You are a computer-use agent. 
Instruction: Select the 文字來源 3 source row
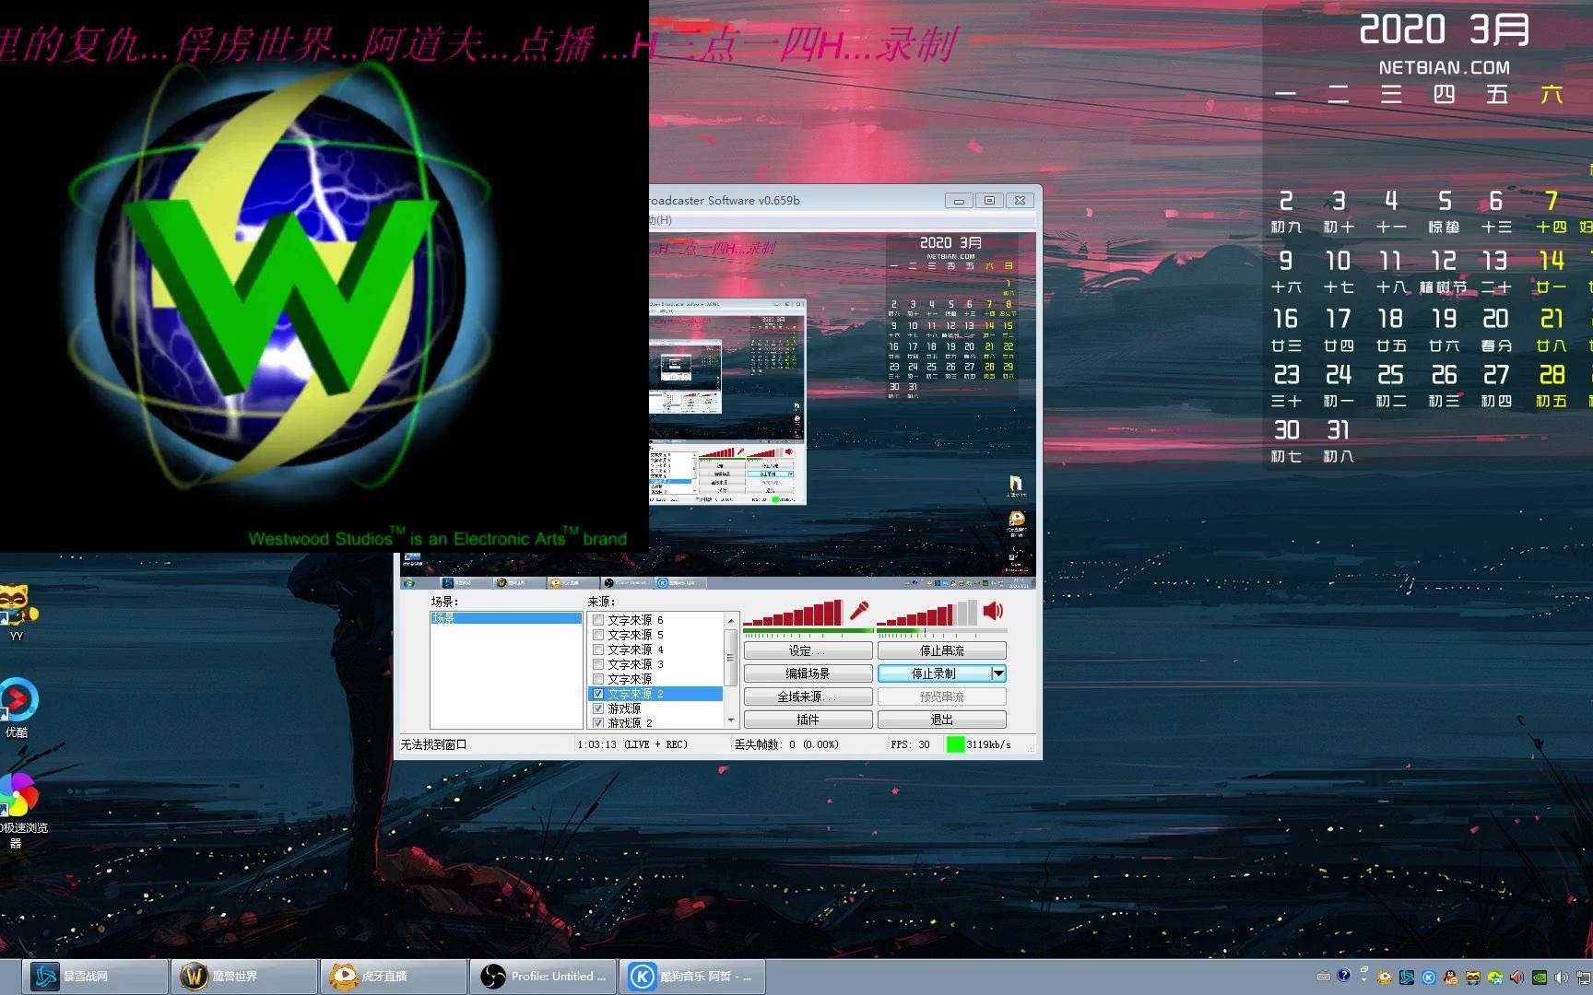tap(656, 664)
